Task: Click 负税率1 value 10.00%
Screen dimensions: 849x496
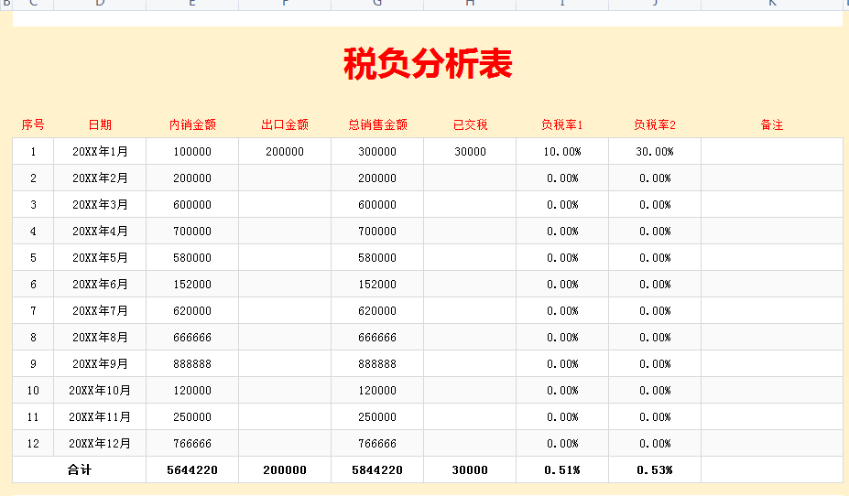Action: point(562,151)
